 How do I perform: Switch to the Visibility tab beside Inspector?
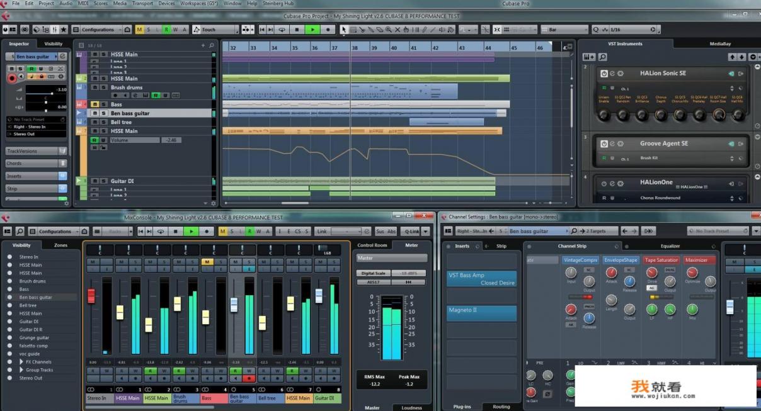click(54, 43)
